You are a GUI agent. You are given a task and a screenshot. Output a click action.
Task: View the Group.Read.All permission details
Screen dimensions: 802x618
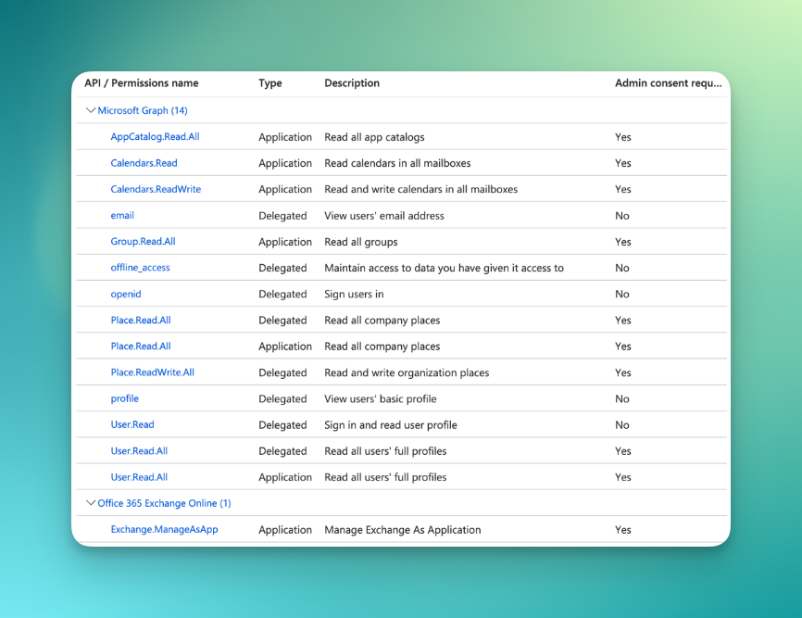coord(143,242)
